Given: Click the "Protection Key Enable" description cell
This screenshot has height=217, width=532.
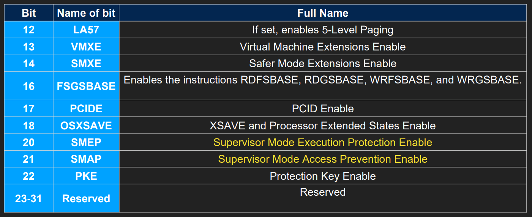Looking at the screenshot, I should tap(323, 176).
